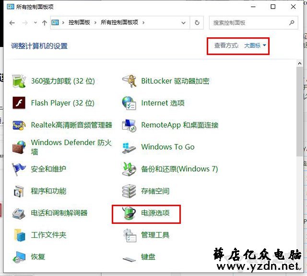Click the 工作文件夹 folder icon
This screenshot has height=276, width=307.
pyautogui.click(x=19, y=235)
